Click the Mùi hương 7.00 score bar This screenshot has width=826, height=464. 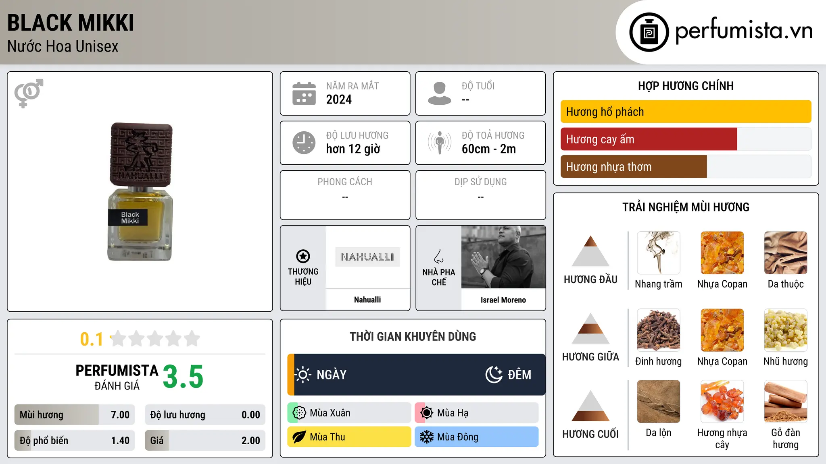click(x=75, y=414)
